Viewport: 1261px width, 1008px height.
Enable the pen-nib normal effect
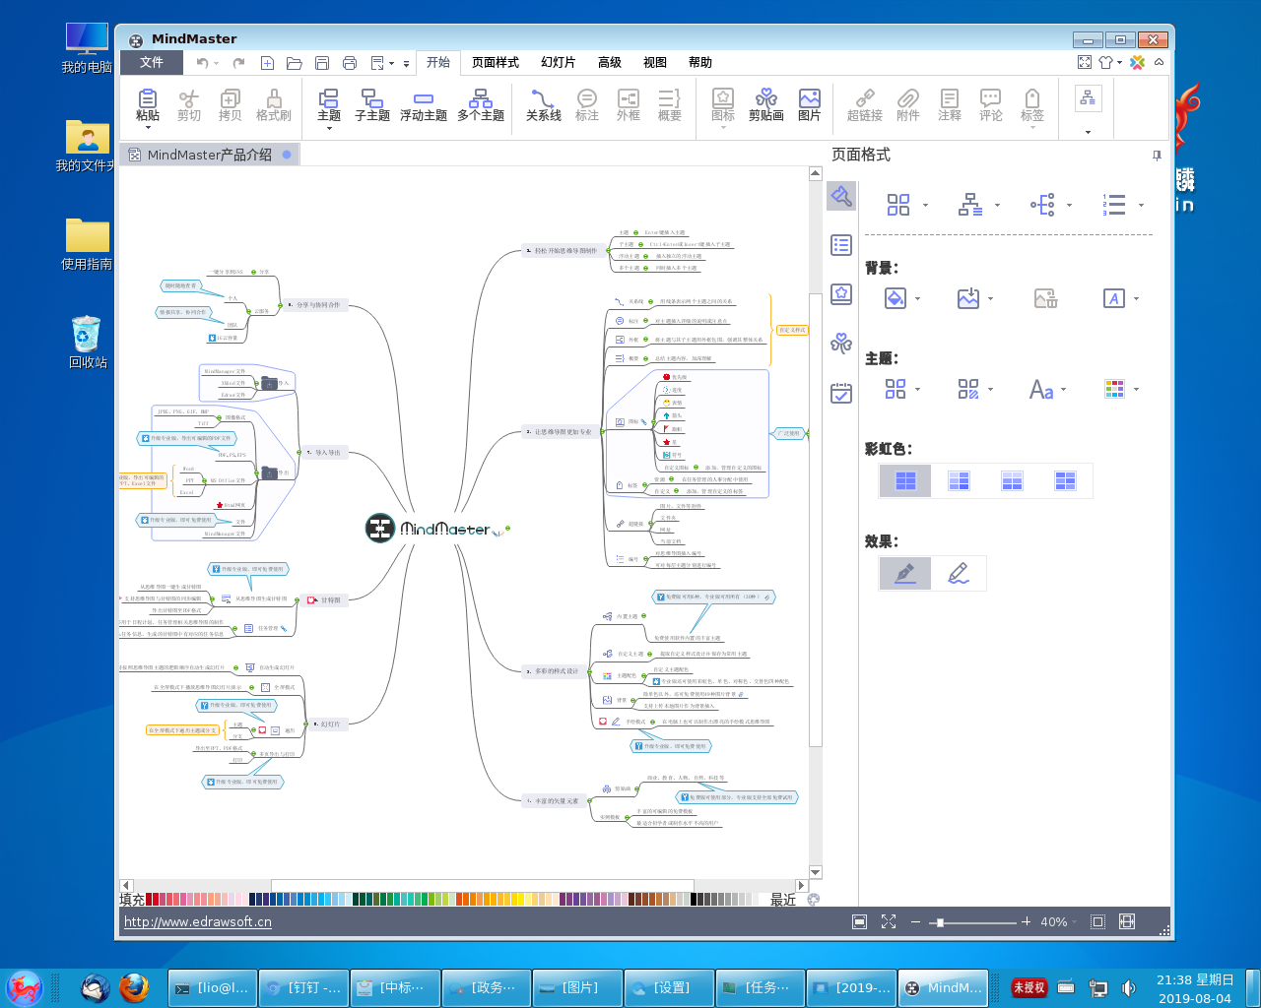point(905,573)
